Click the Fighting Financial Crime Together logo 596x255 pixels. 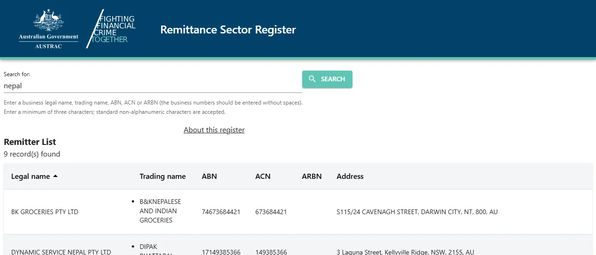pos(111,29)
